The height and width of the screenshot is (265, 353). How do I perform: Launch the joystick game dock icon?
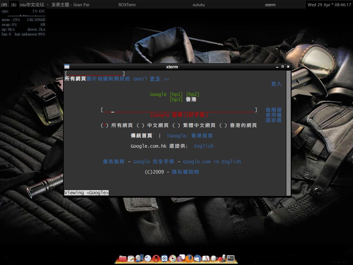click(222, 258)
